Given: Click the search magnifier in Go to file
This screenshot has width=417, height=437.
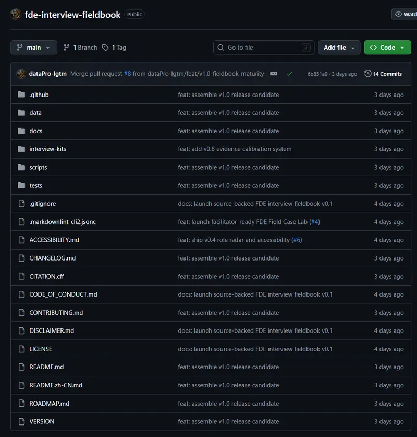Looking at the screenshot, I should (x=220, y=48).
